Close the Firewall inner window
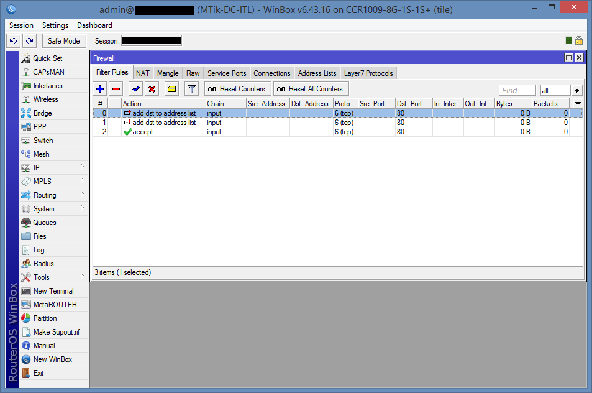Image resolution: width=592 pixels, height=393 pixels. point(579,57)
